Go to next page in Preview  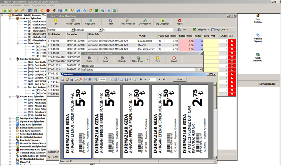[159, 79]
